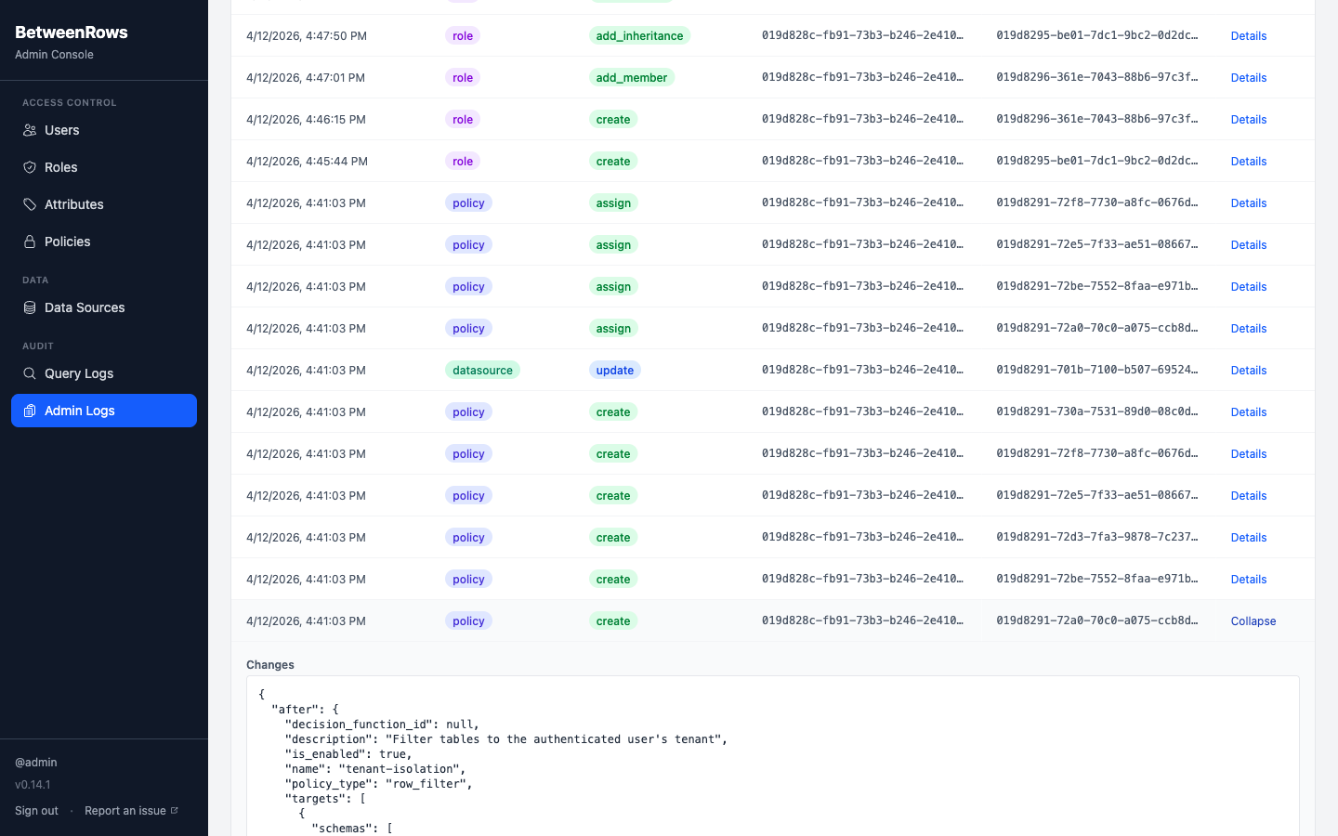Click the @admin username in the sidebar
The image size is (1338, 836).
coord(35,762)
